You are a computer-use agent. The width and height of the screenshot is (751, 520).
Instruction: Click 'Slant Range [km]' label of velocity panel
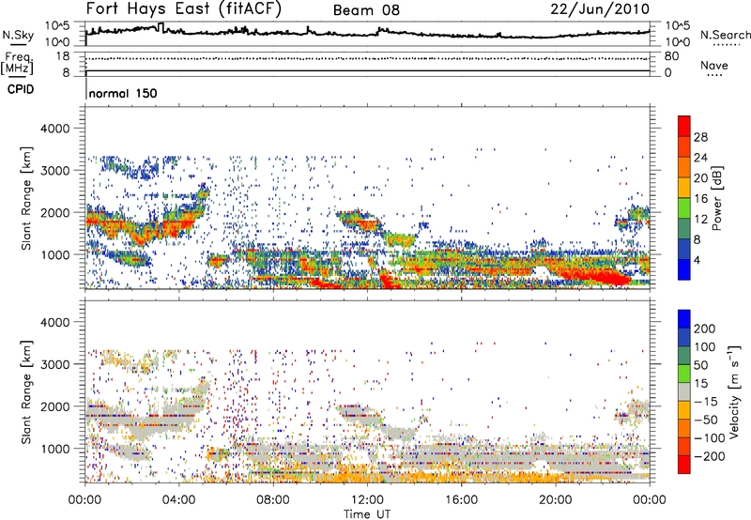tap(26, 391)
